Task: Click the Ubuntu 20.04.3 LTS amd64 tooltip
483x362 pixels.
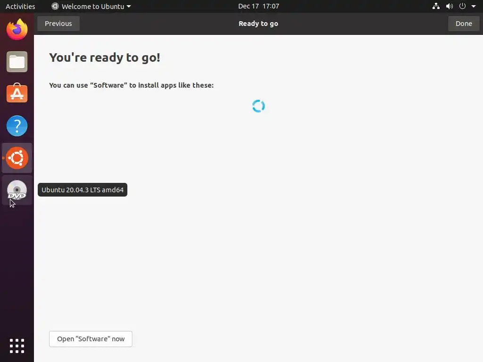Action: click(83, 190)
